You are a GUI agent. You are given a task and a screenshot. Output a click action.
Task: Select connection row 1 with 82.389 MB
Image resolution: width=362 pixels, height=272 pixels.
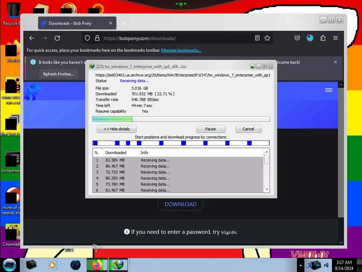point(178,160)
